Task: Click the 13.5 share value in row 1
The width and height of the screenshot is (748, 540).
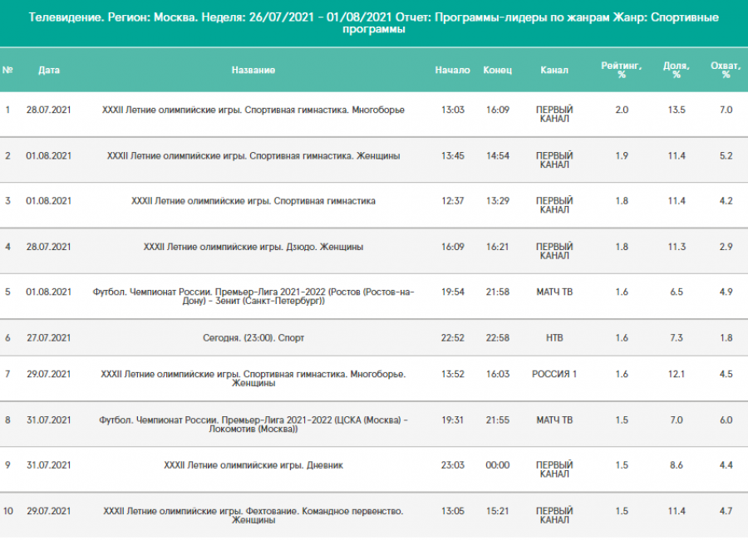Action: tap(676, 110)
